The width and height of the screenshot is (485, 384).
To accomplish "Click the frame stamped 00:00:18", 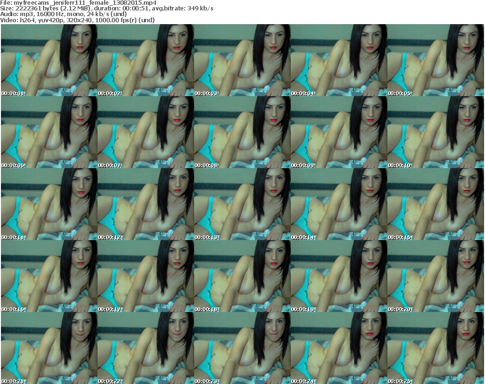I will (242, 277).
